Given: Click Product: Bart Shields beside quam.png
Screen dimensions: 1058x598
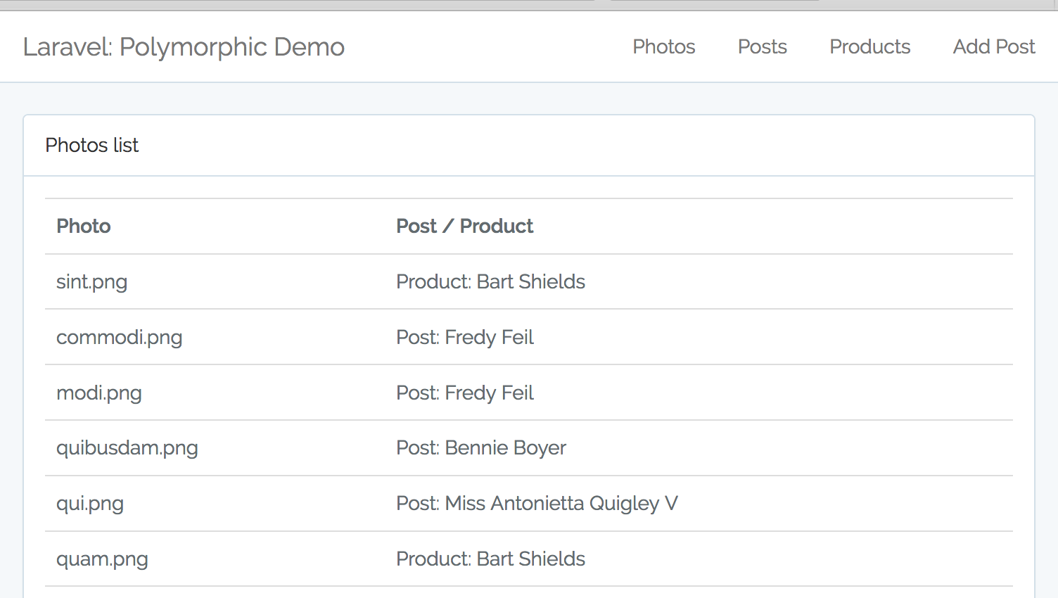Looking at the screenshot, I should pyautogui.click(x=490, y=559).
